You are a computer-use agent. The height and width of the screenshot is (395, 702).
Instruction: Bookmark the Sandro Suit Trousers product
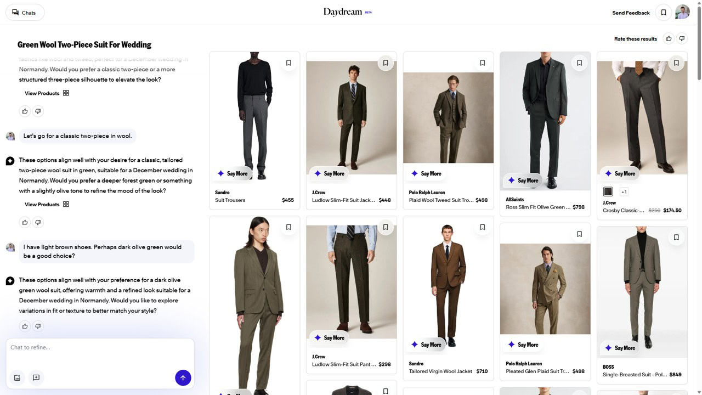[x=288, y=63]
